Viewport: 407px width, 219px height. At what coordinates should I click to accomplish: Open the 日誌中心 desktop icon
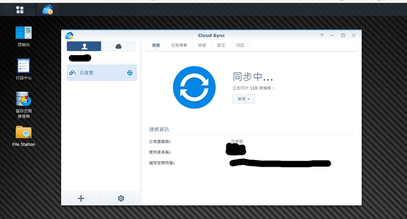[x=24, y=69]
